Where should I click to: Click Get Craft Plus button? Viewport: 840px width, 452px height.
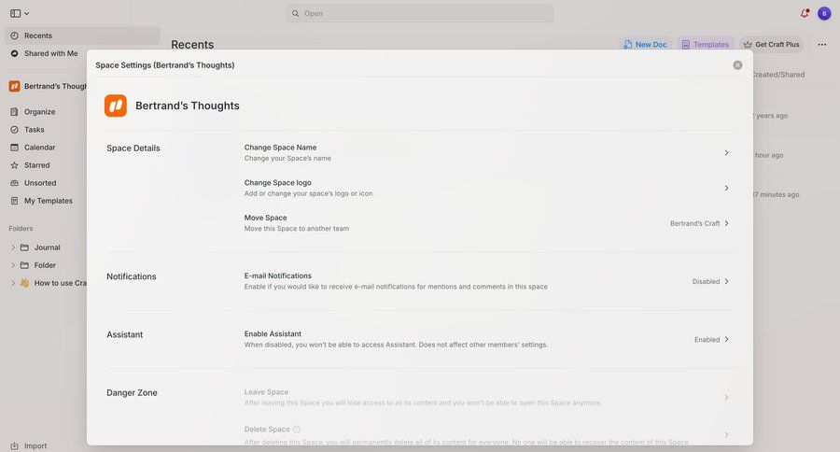[x=772, y=45]
